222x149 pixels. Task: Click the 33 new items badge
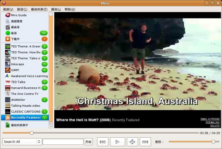point(44,33)
